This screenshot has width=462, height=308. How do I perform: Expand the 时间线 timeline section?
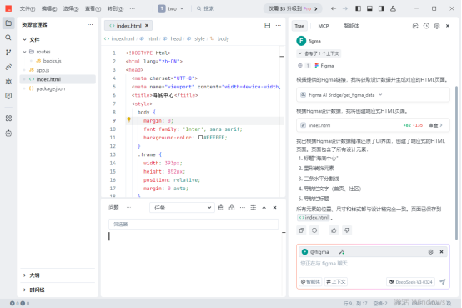(x=24, y=290)
